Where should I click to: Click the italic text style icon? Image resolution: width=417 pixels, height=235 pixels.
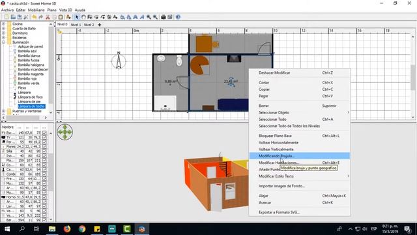(142, 17)
